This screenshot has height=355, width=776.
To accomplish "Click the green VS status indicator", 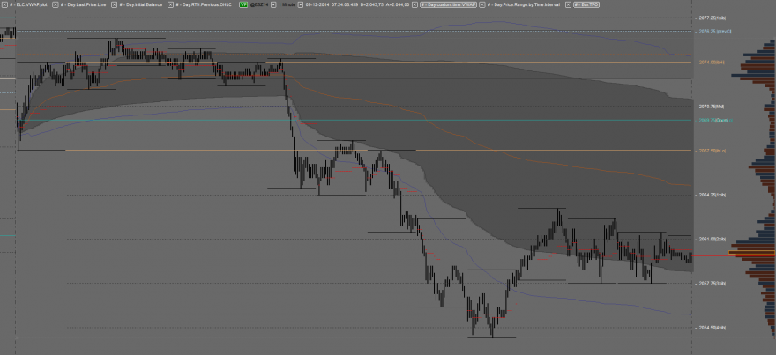I will [243, 4].
